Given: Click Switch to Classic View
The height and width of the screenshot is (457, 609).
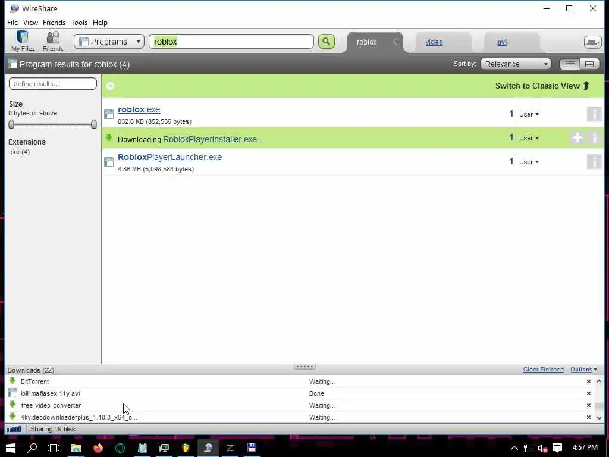Looking at the screenshot, I should 542,86.
